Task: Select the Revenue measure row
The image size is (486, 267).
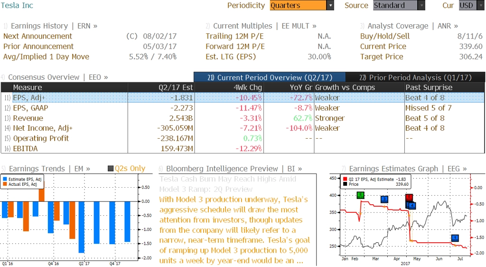Action: (243, 118)
